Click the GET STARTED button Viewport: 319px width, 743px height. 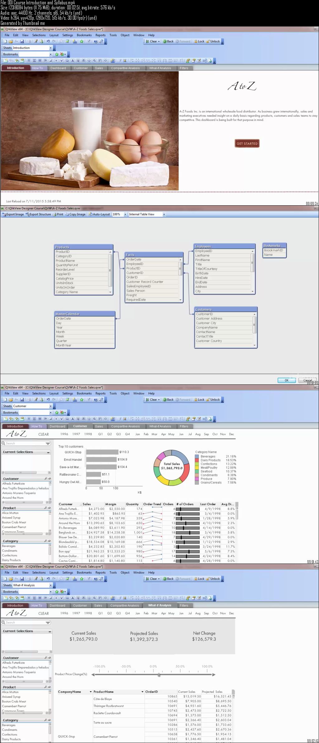point(247,144)
